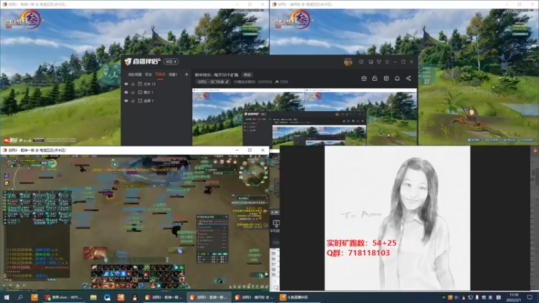
Task: Add a new scene with plus icon
Action: click(x=187, y=74)
